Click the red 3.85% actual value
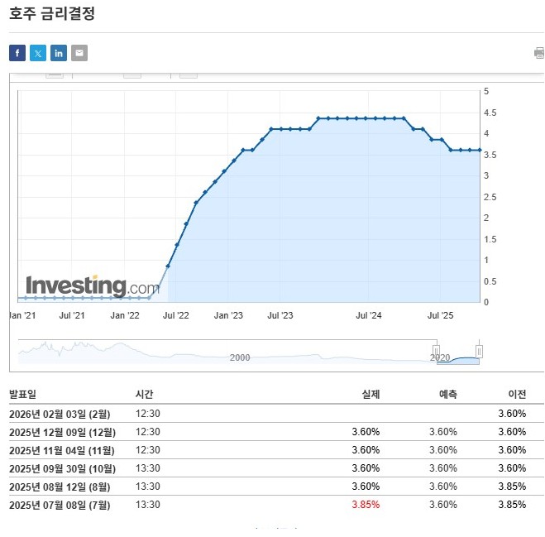The image size is (545, 537). [366, 505]
